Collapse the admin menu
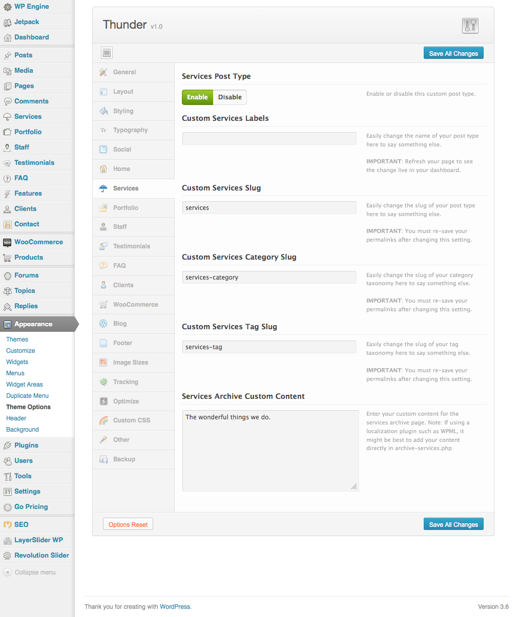The image size is (519, 617). 30,572
